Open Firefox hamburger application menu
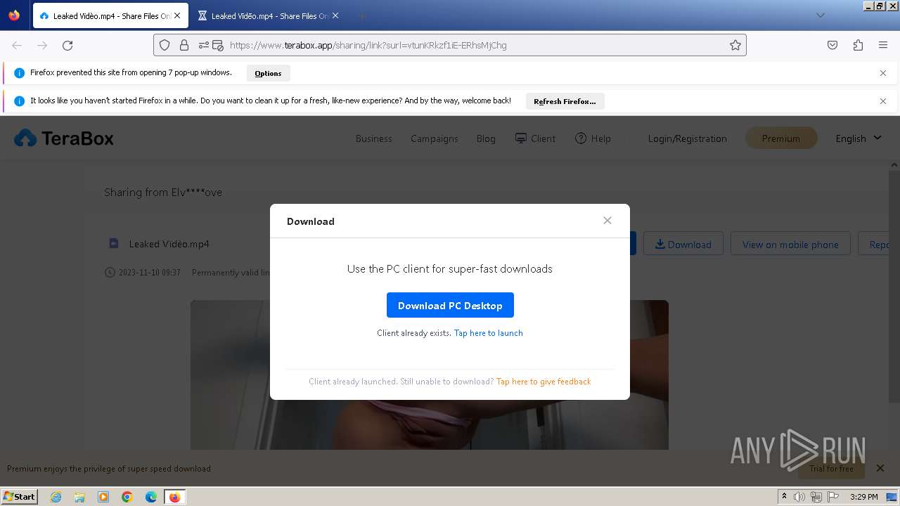The height and width of the screenshot is (506, 900). coord(883,45)
